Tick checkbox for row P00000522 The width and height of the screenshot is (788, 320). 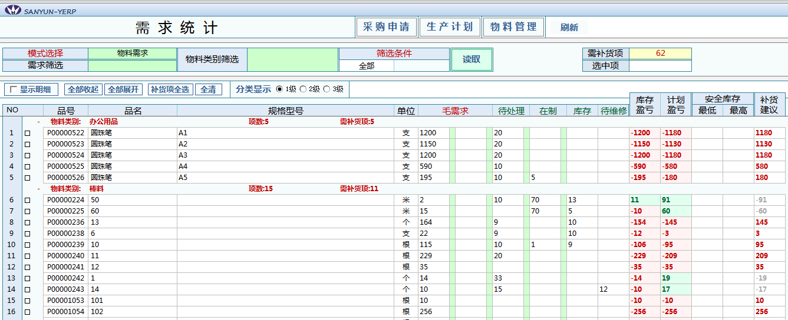click(x=27, y=133)
